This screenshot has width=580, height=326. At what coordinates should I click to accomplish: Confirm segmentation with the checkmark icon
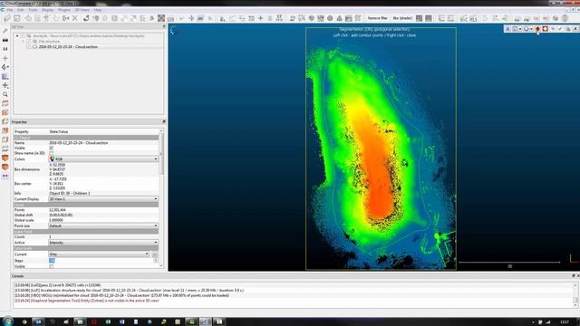(x=560, y=29)
